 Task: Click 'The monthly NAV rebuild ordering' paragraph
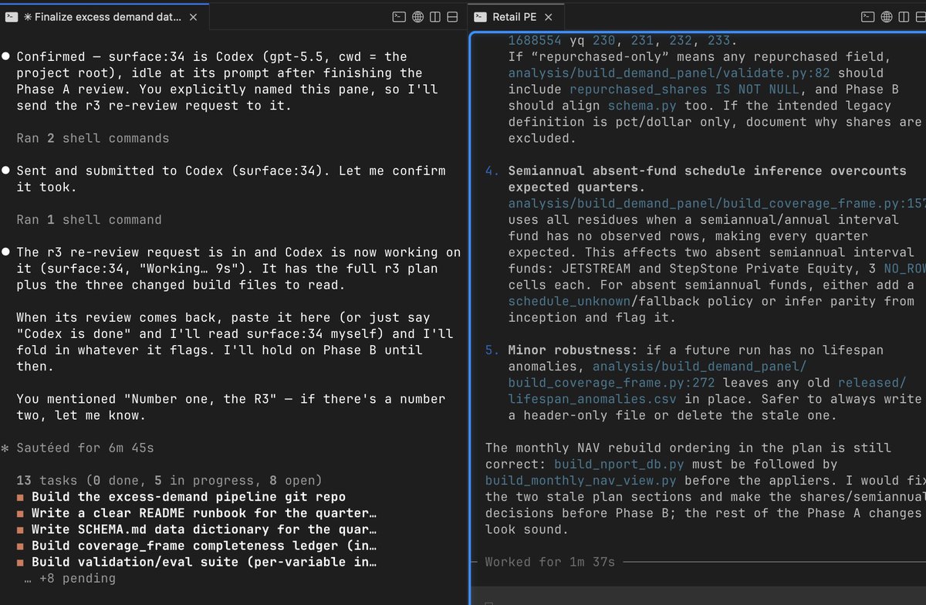[x=705, y=488]
